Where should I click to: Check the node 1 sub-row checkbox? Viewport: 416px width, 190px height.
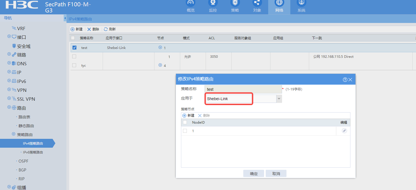point(74,56)
